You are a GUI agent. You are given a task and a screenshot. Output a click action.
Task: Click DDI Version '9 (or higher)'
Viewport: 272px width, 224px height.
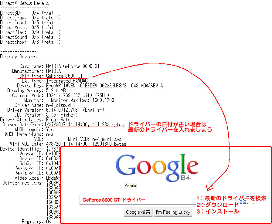[x=62, y=115]
